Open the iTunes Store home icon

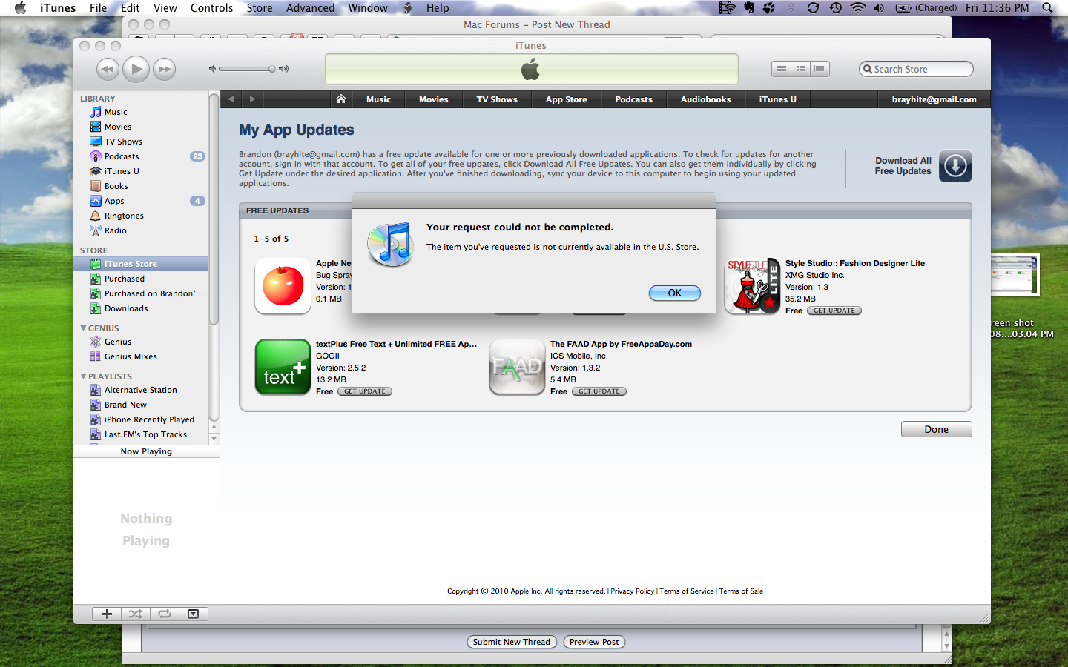coord(340,99)
